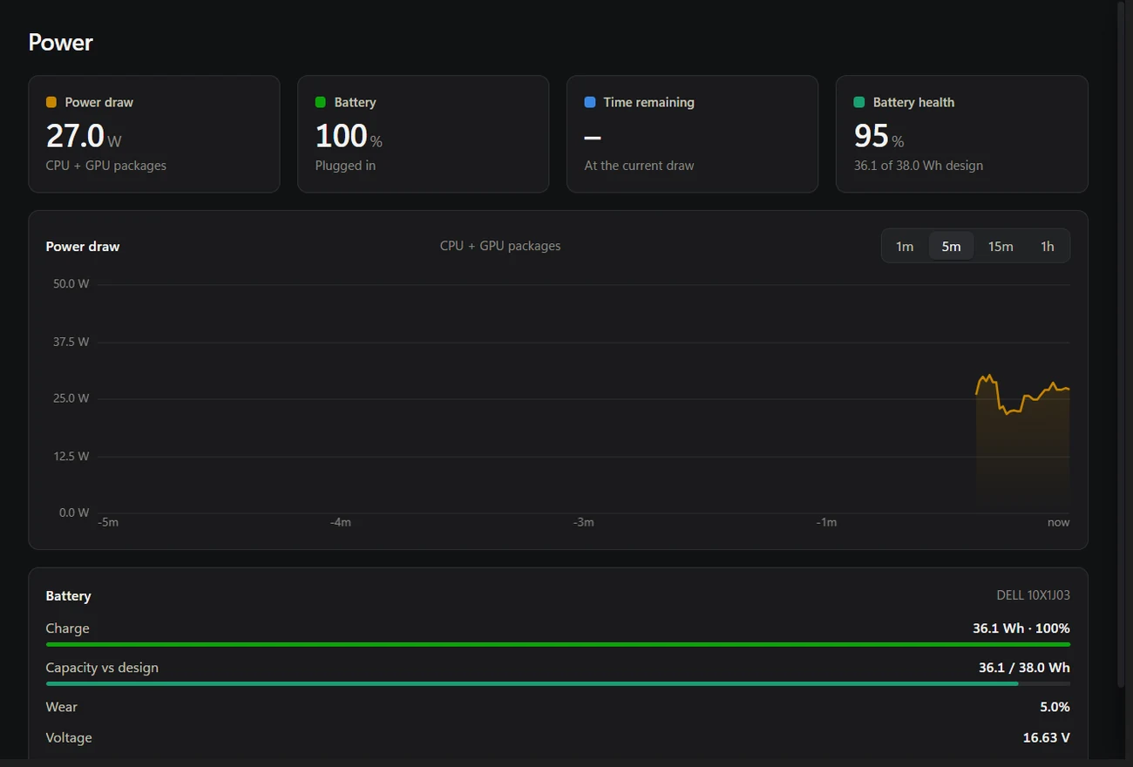Click the 37.5 W axis label
Viewport: 1133px width, 767px height.
point(71,342)
